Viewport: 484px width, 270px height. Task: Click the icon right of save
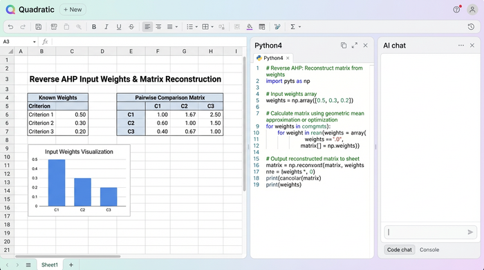[54, 27]
